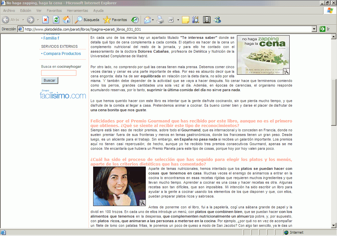Open the Archivo menu
This screenshot has width=337, height=236.
point(9,11)
